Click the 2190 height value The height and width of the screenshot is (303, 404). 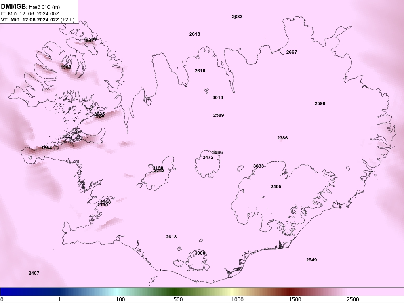(x=103, y=205)
